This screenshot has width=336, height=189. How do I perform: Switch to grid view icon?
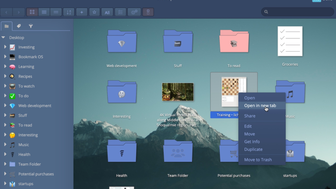(x=32, y=12)
